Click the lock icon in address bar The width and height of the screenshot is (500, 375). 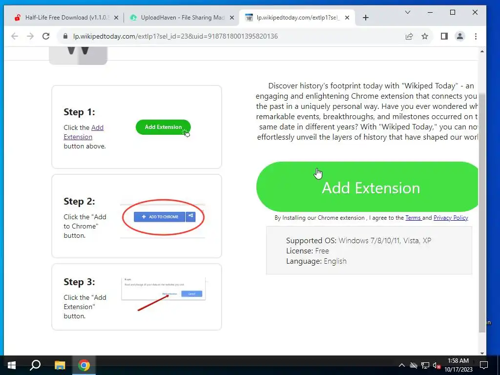click(x=65, y=36)
